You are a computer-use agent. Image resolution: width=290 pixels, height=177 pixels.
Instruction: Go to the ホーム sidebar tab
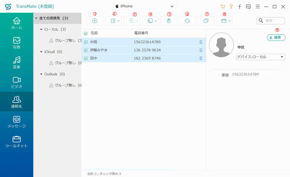(x=16, y=23)
